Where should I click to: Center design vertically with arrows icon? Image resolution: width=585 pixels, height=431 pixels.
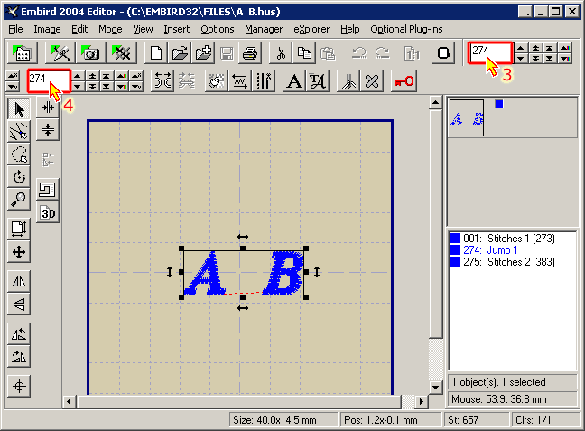pos(48,129)
